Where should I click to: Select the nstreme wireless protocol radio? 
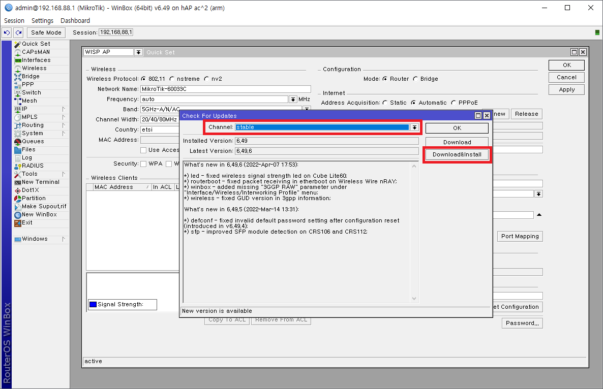172,79
